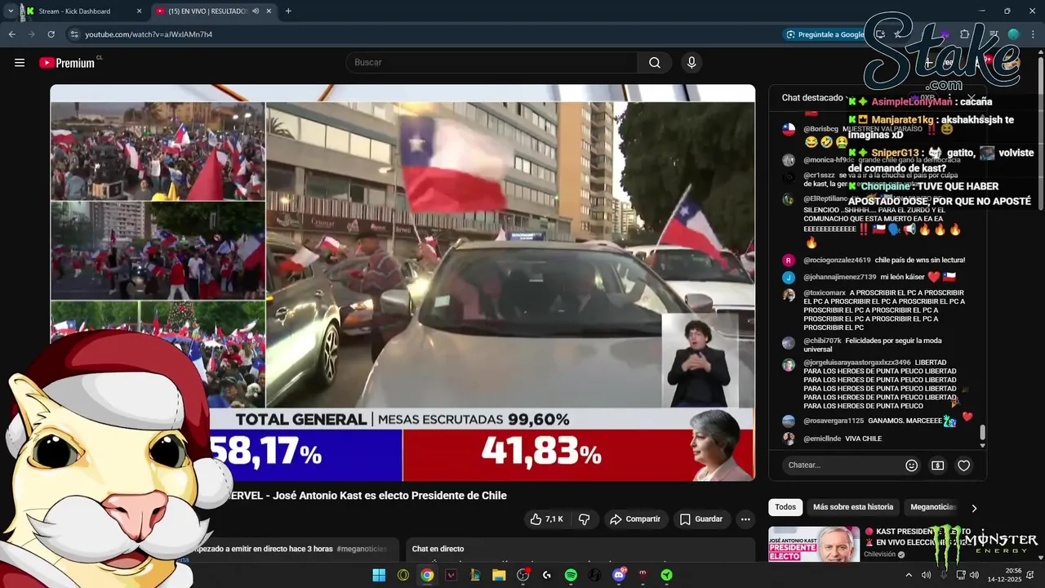The width and height of the screenshot is (1045, 588).
Task: Click the Pregúntale a Google button
Action: (x=825, y=34)
